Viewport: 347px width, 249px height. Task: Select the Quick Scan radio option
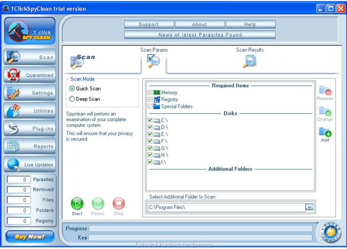click(x=72, y=88)
